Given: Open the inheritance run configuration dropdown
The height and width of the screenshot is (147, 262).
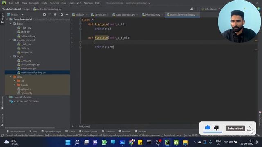Looking at the screenshot, I should [210, 9].
